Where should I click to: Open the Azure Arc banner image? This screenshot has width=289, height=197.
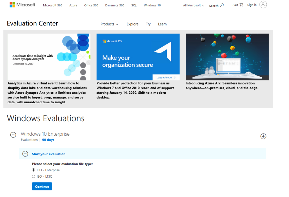[x=227, y=57]
